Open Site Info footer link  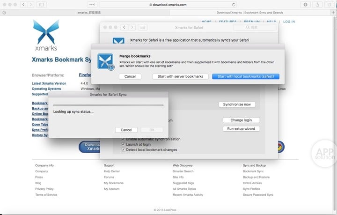click(178, 177)
